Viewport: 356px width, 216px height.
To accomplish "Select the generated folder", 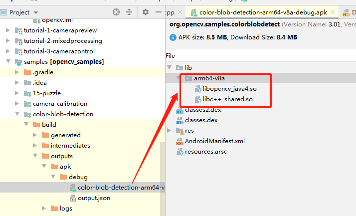I will pyautogui.click(x=66, y=135).
